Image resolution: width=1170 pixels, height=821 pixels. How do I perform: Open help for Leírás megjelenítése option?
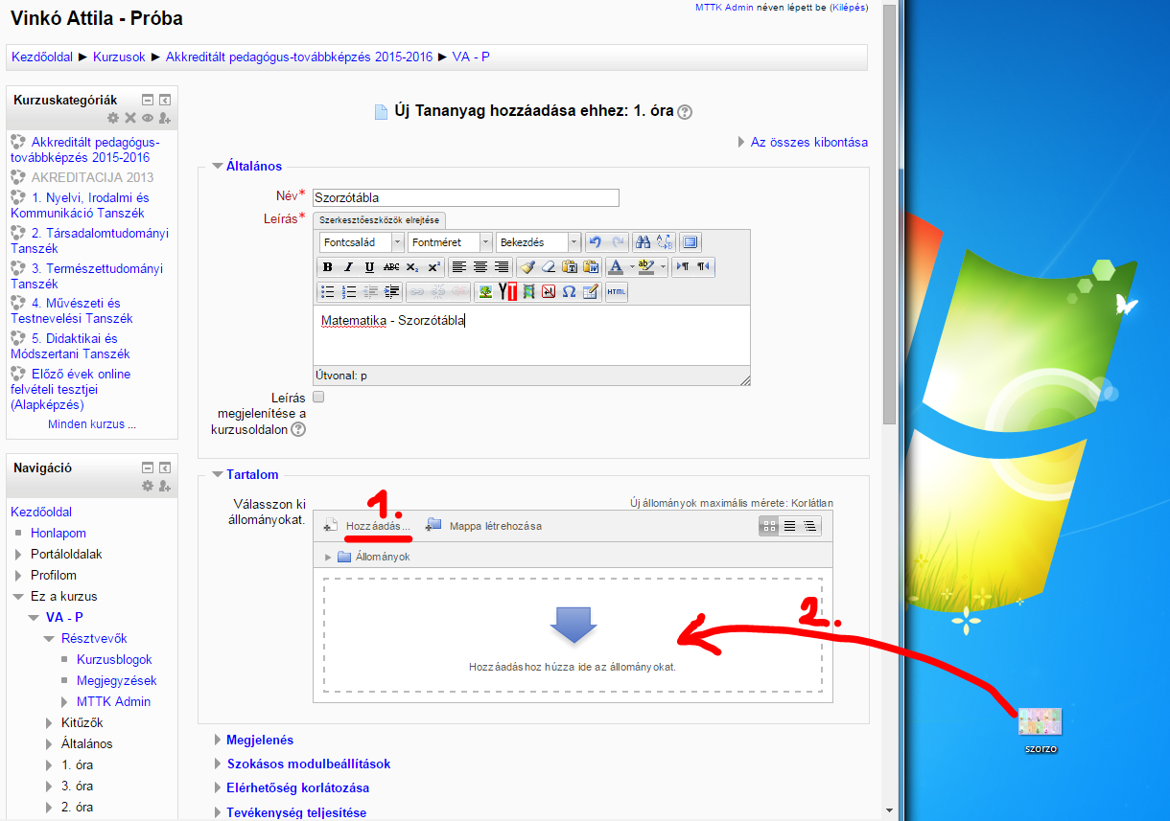point(298,430)
